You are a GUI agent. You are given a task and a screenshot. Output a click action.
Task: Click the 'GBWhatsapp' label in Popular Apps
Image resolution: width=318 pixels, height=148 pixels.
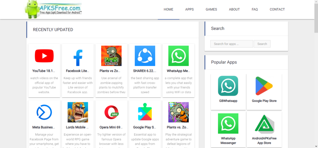(228, 101)
